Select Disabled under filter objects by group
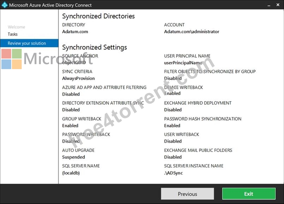Image resolution: width=284 pixels, height=204 pixels. pyautogui.click(x=173, y=79)
